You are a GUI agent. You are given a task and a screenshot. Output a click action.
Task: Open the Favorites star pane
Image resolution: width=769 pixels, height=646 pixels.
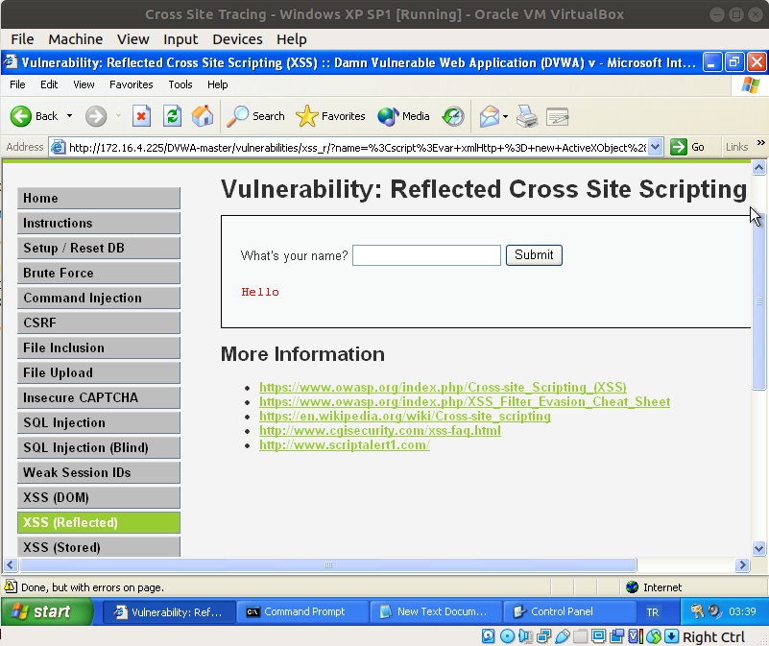click(x=330, y=116)
